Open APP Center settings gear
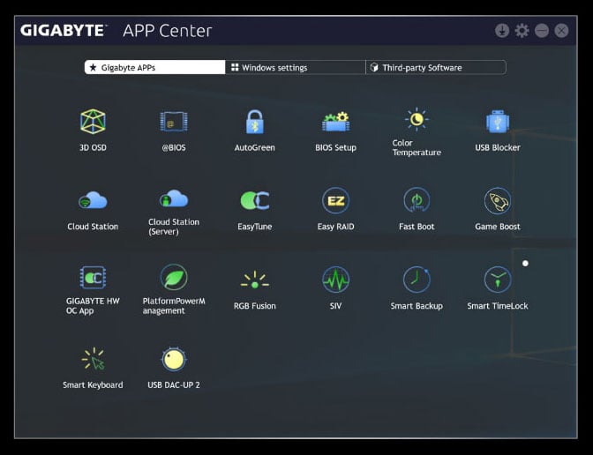Viewport: 593px width, 455px height. coord(522,31)
